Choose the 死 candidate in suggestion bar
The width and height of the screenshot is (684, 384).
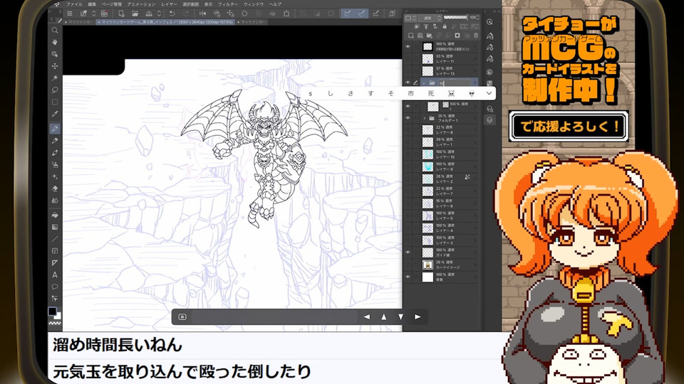click(x=430, y=94)
